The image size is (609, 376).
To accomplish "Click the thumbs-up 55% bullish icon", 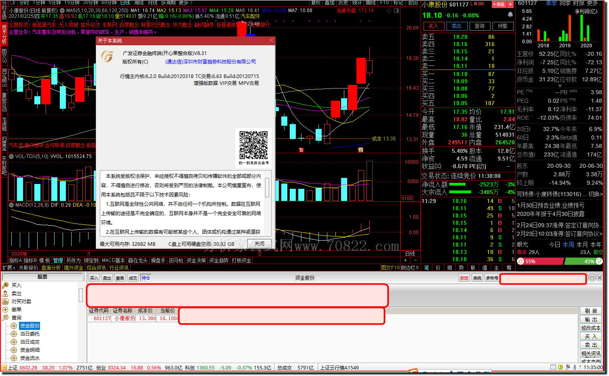I will pyautogui.click(x=520, y=261).
